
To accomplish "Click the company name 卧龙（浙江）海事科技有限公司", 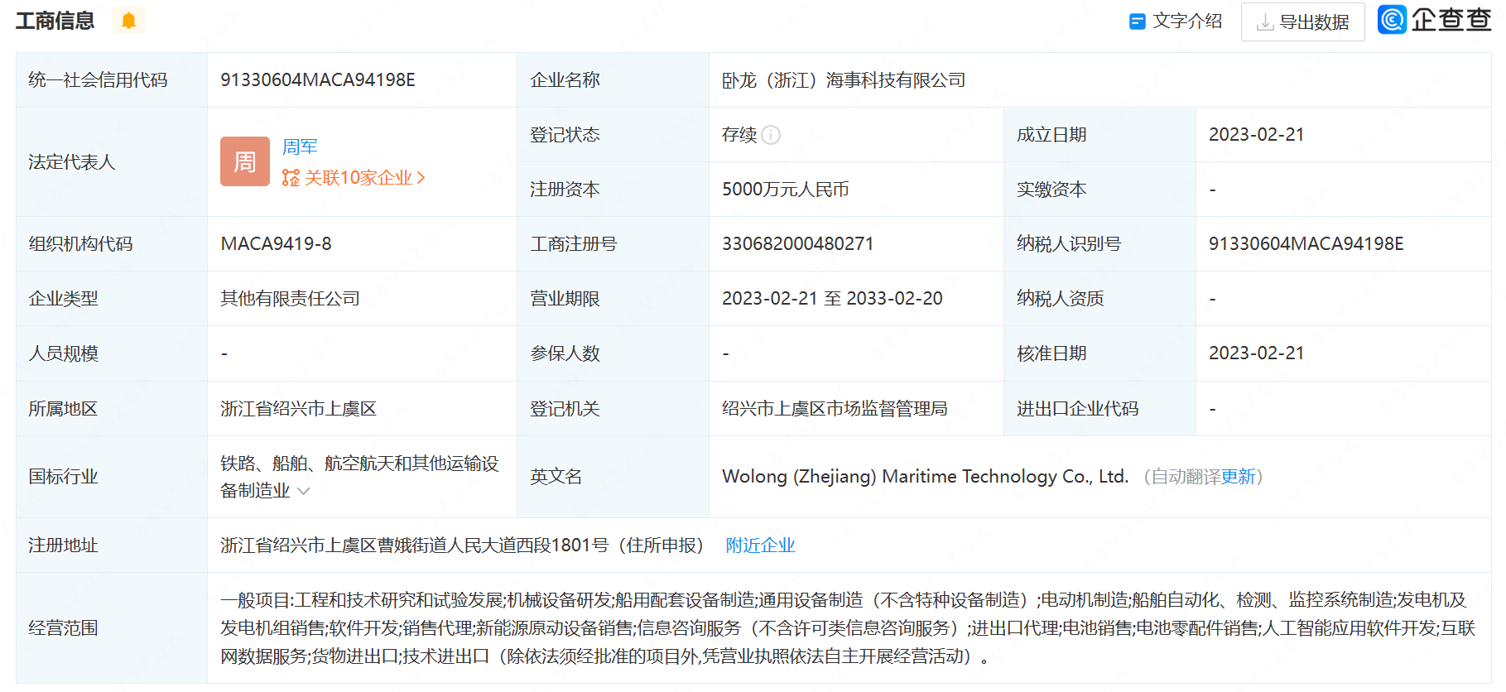I will (x=843, y=80).
